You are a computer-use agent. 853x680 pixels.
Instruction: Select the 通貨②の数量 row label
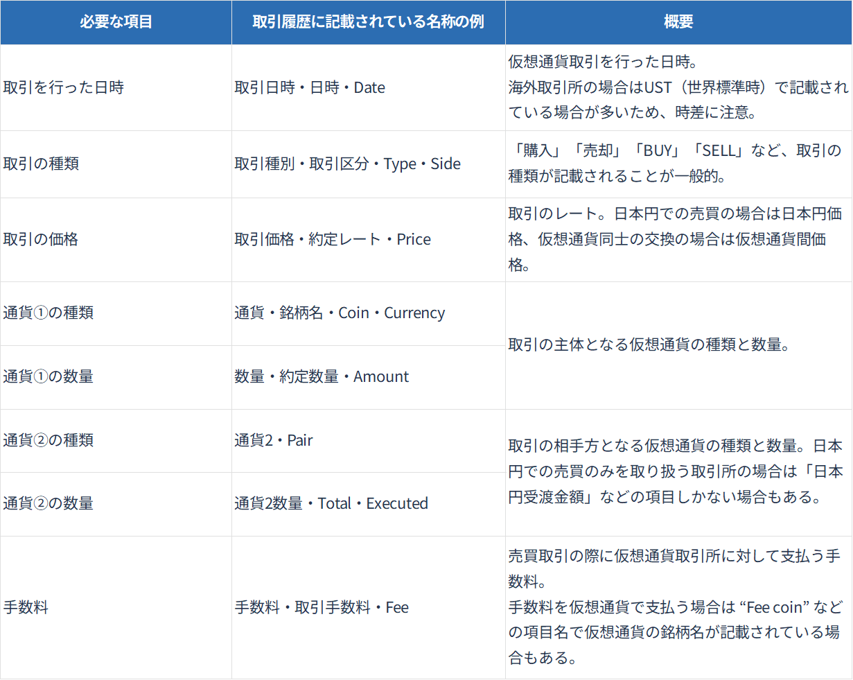(x=49, y=503)
